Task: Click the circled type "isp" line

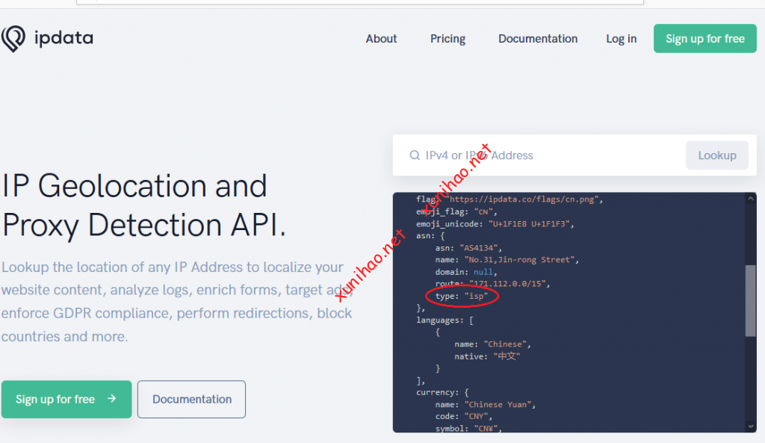Action: coord(462,297)
